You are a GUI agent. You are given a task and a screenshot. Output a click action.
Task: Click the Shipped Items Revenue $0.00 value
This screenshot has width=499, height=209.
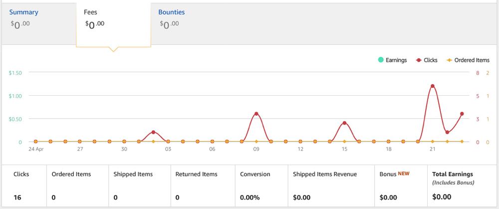pos(301,198)
